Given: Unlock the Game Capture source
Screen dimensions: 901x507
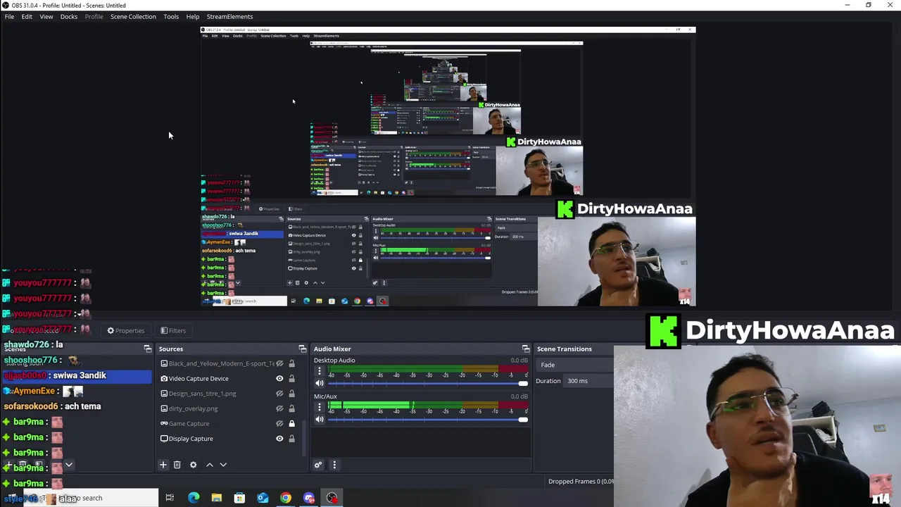Looking at the screenshot, I should [x=291, y=423].
